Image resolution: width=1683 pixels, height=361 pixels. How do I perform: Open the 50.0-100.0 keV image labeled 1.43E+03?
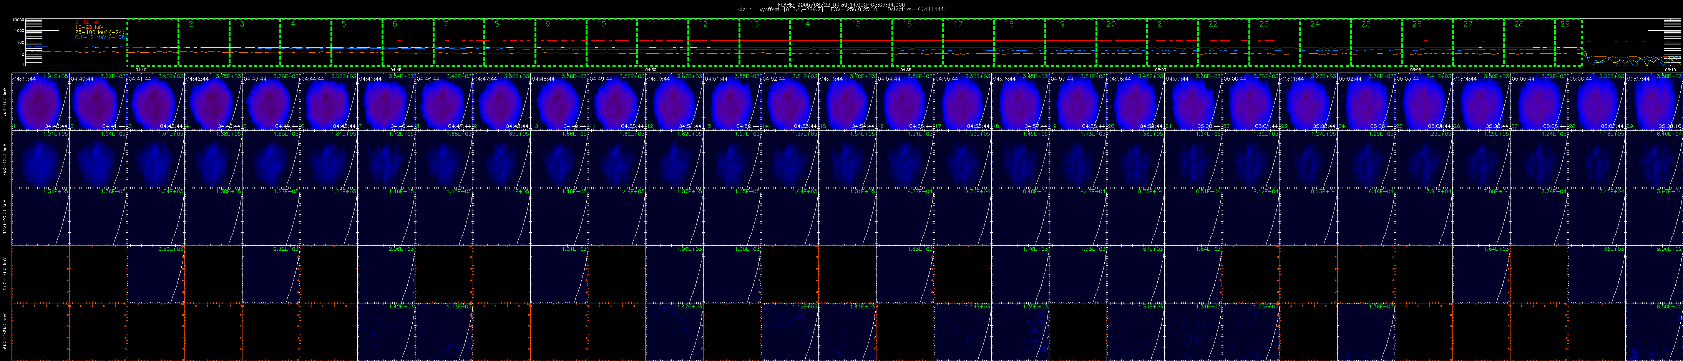point(444,332)
